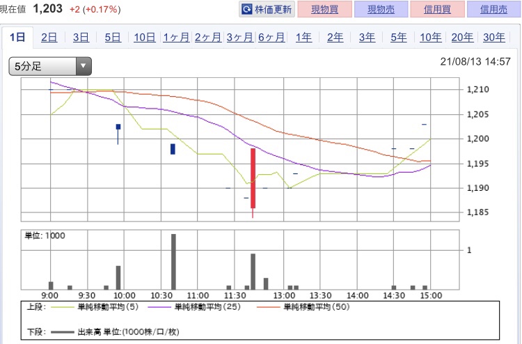Switch to the 5日 chart range
This screenshot has height=344, width=522.
pos(113,37)
